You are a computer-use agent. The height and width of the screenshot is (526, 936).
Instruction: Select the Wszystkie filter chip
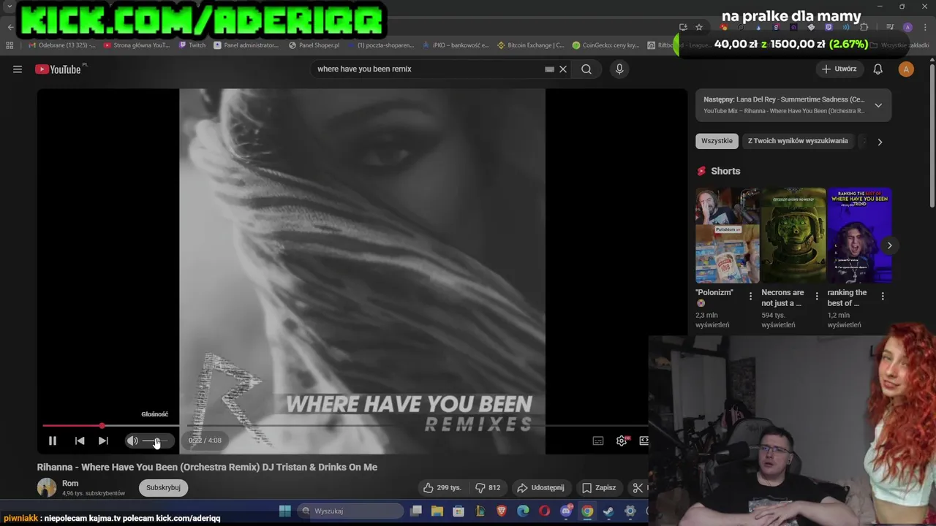(717, 141)
